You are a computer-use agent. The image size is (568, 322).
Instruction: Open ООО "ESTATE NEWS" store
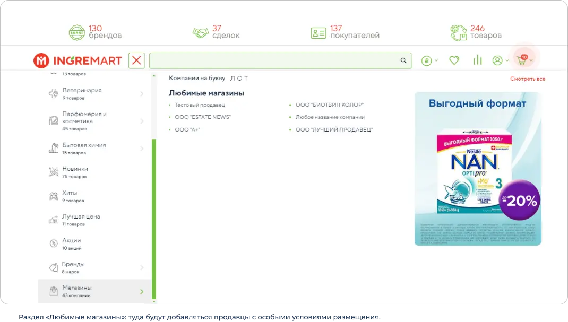coord(203,117)
